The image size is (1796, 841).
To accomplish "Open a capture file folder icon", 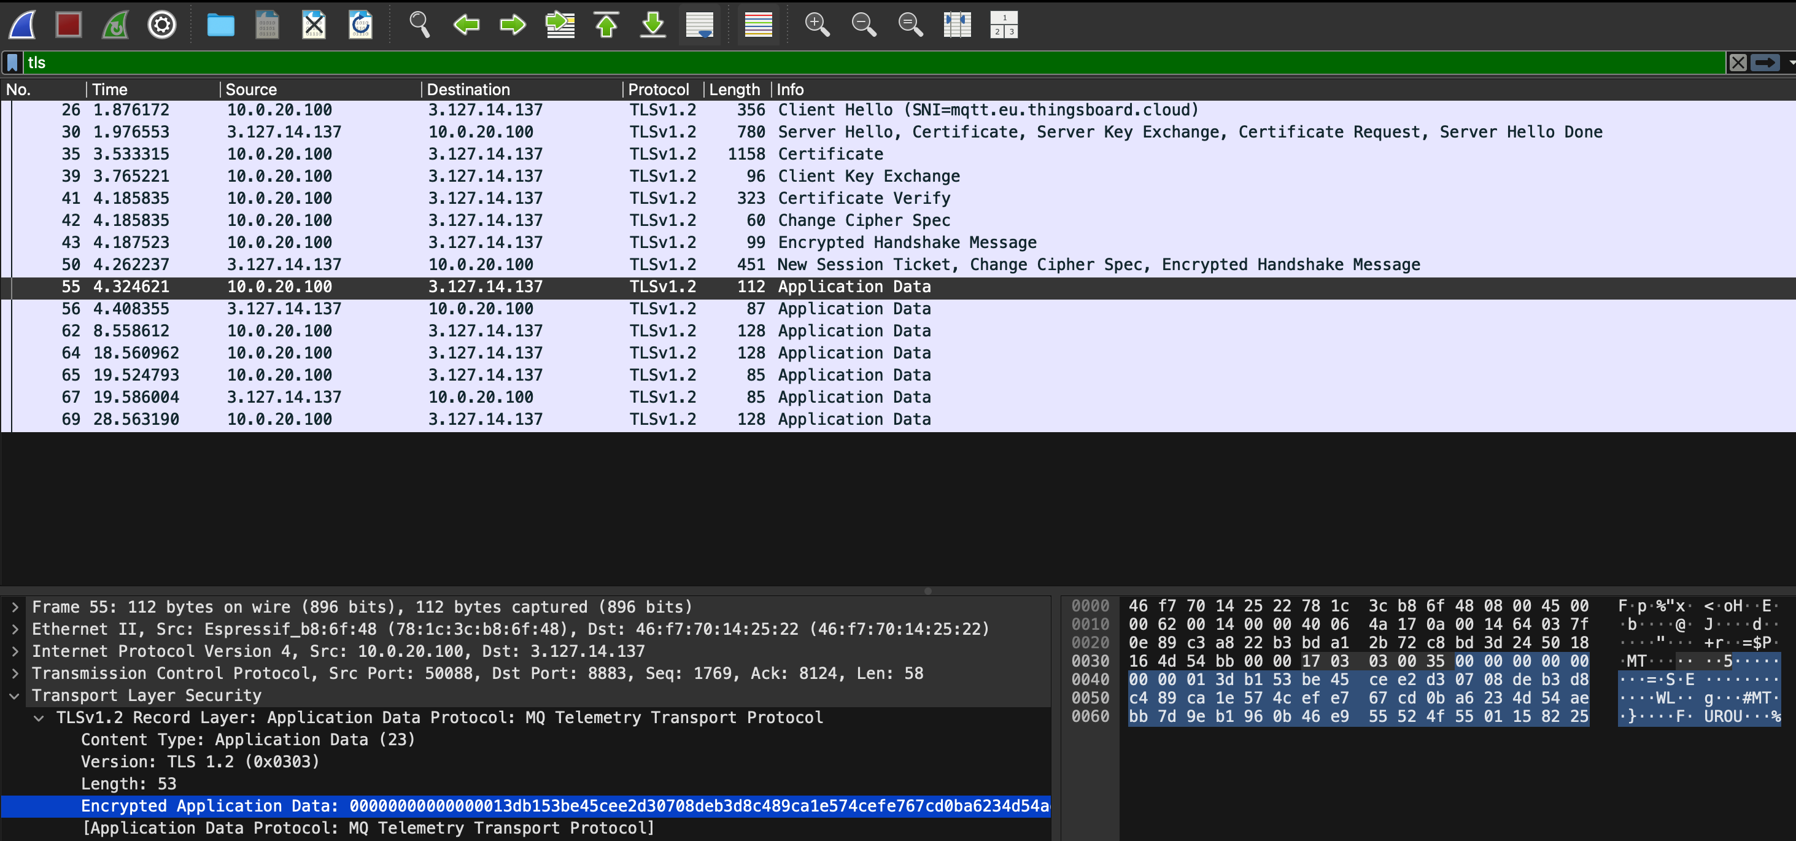I will (x=220, y=25).
